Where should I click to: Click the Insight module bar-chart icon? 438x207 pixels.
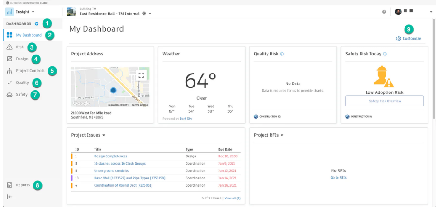9,12
